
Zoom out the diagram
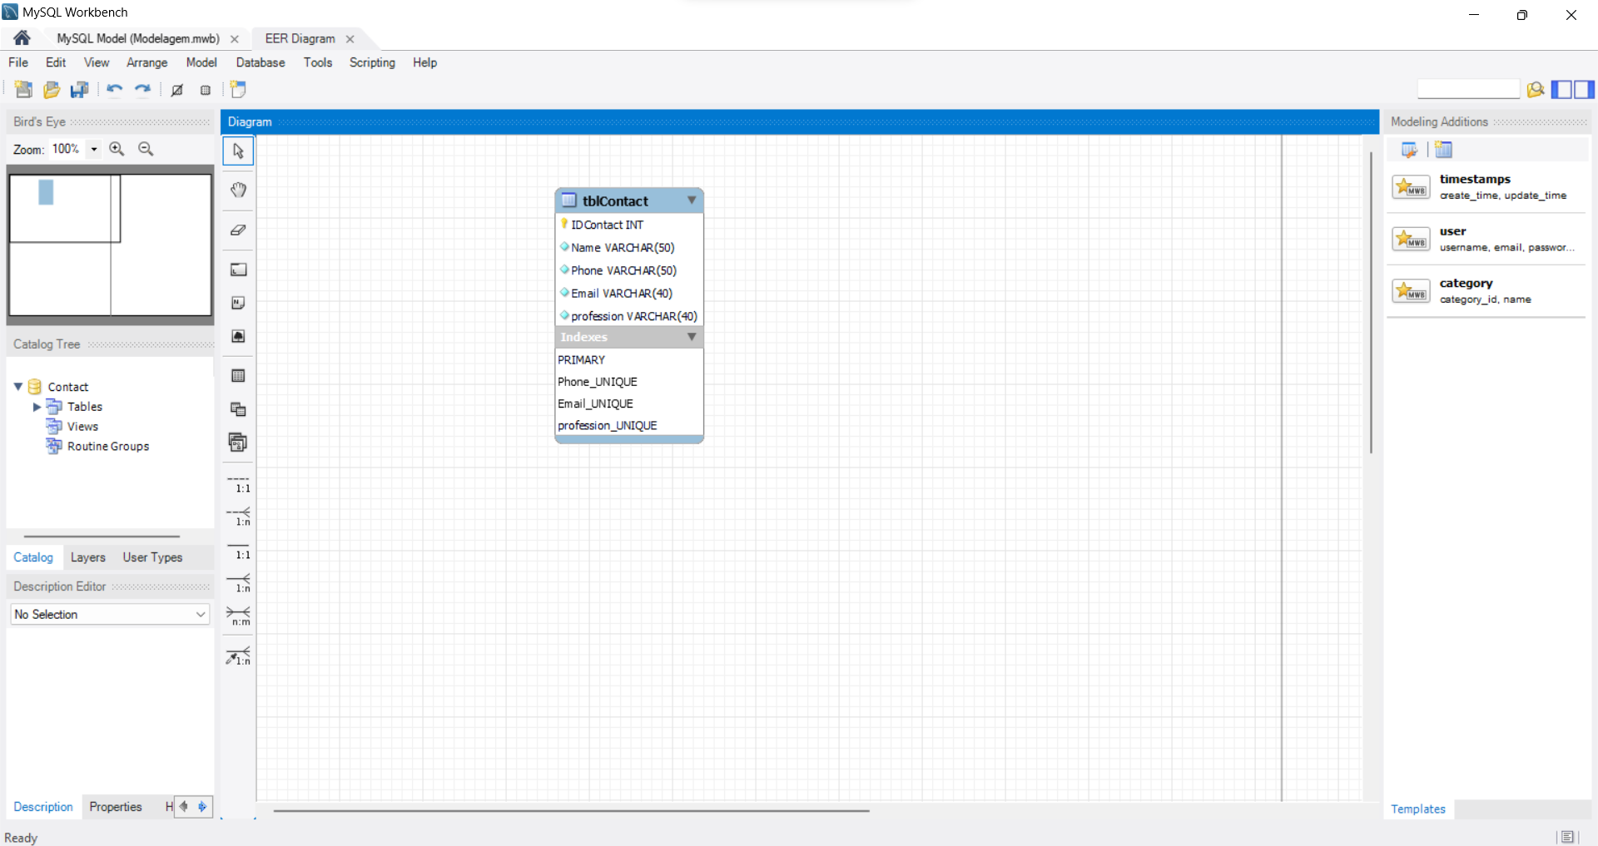146,149
